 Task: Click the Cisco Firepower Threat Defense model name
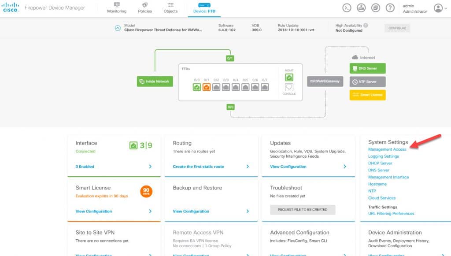coord(163,30)
